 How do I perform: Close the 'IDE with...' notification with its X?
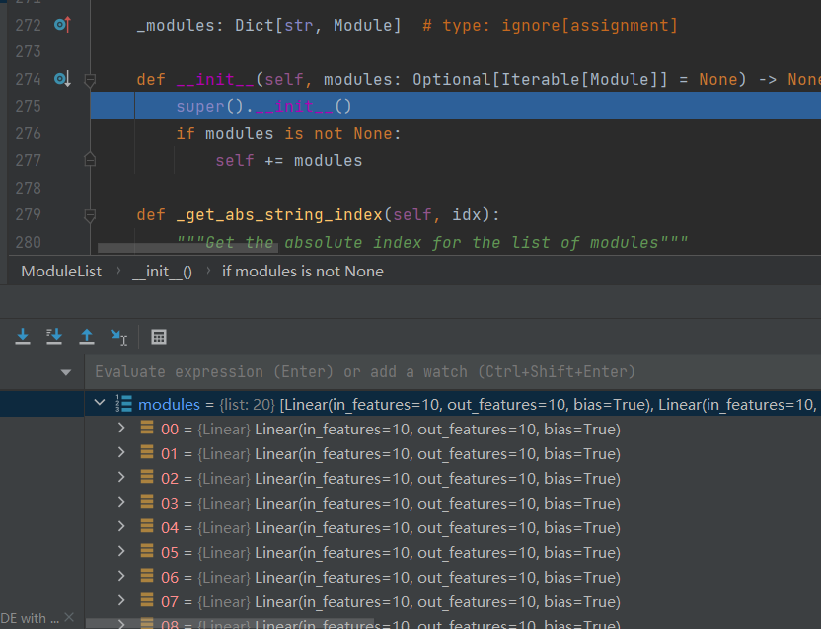(67, 617)
